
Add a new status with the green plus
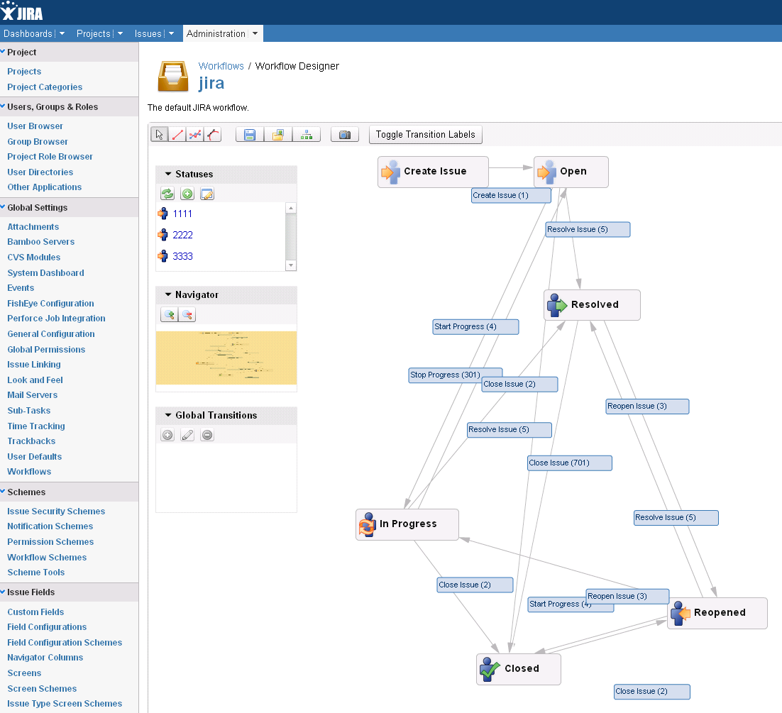[187, 194]
